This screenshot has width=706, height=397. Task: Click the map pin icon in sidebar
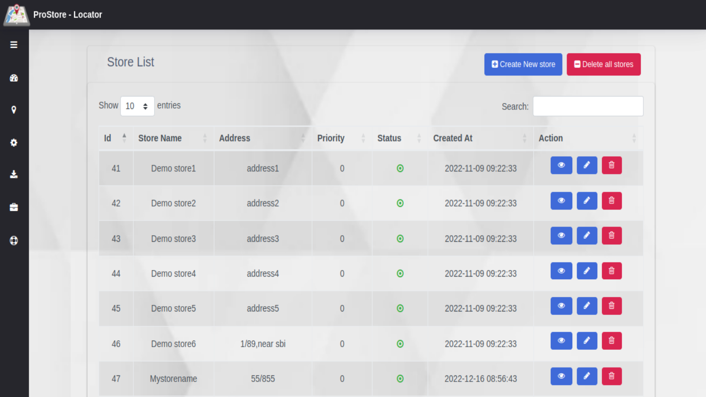14,110
